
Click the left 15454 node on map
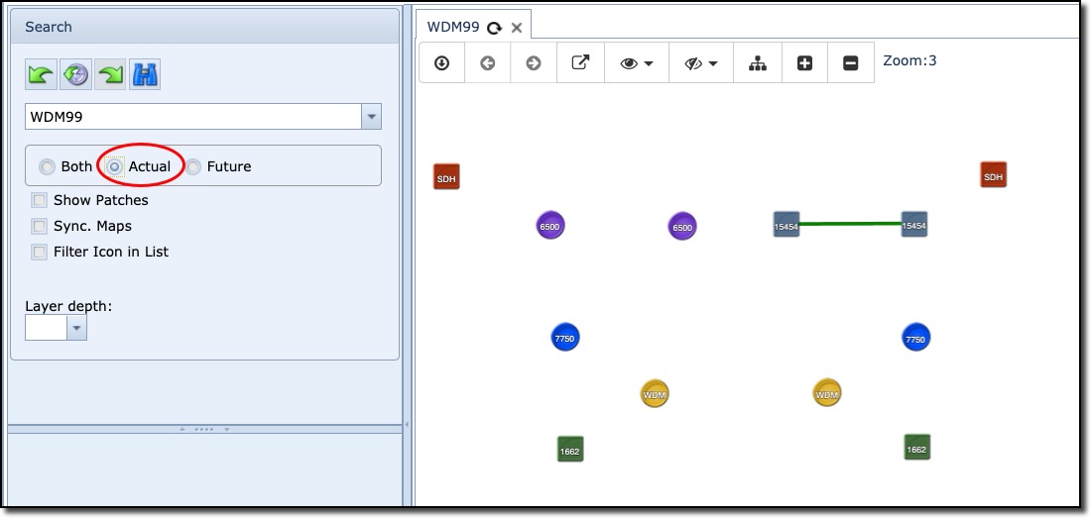(x=786, y=225)
